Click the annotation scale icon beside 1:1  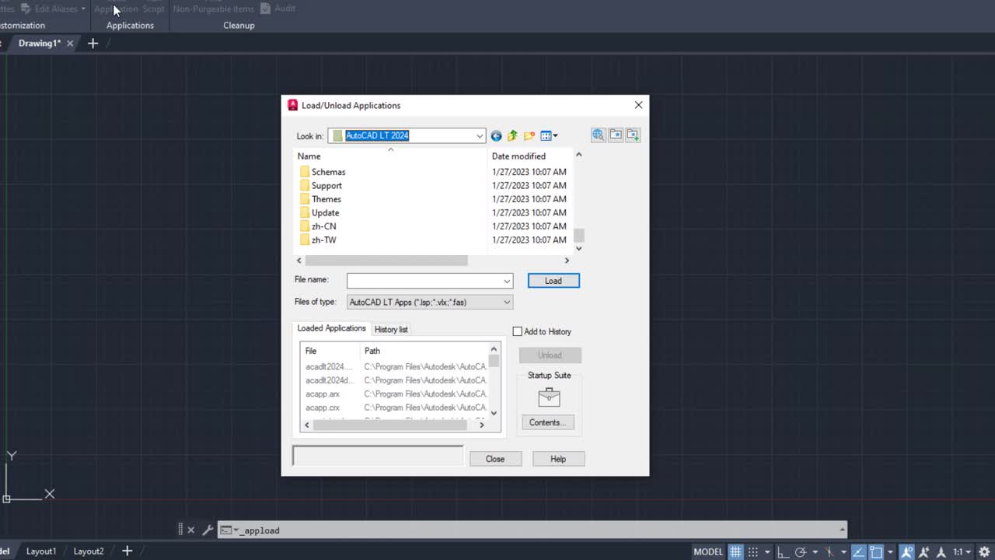coord(941,551)
